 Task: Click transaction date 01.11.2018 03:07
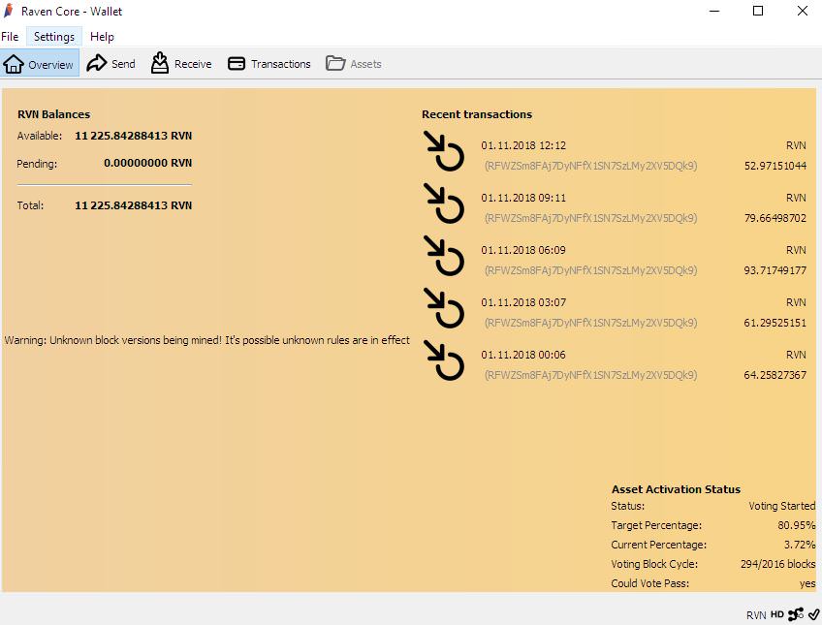point(523,302)
